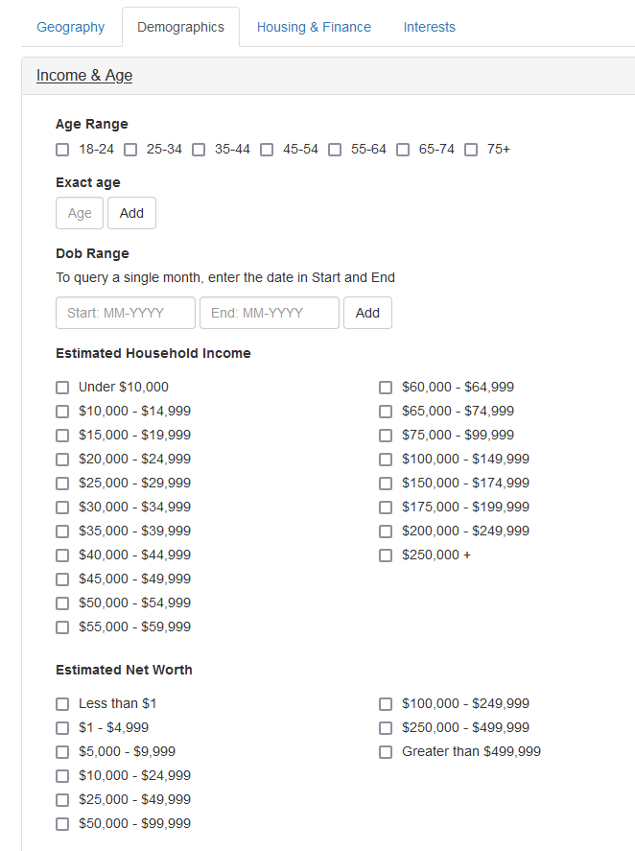Viewport: 635px width, 851px height.
Task: Tick the 65-74 age range checkbox
Action: coord(403,150)
